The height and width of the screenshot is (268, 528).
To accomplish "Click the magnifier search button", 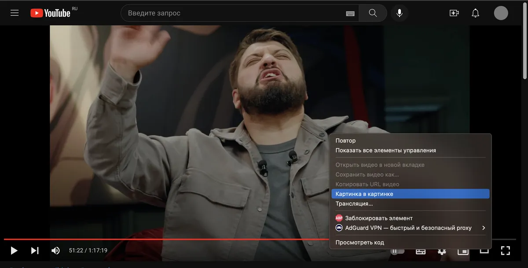I will click(373, 13).
